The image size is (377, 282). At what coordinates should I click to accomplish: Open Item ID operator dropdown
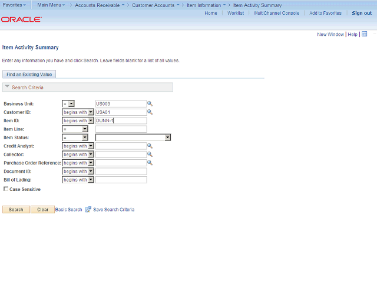pos(78,120)
